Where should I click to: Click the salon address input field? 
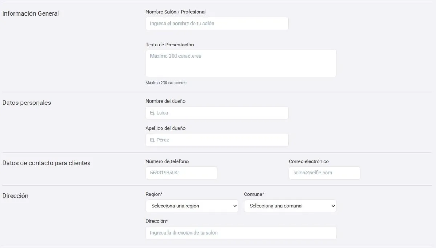point(241,233)
